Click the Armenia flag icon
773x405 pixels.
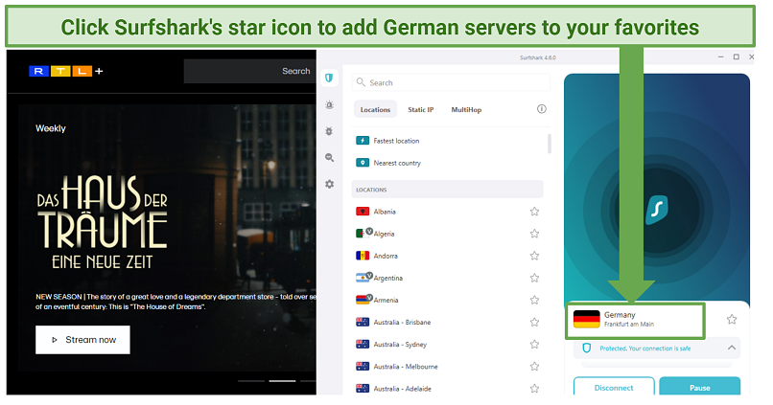(x=363, y=300)
